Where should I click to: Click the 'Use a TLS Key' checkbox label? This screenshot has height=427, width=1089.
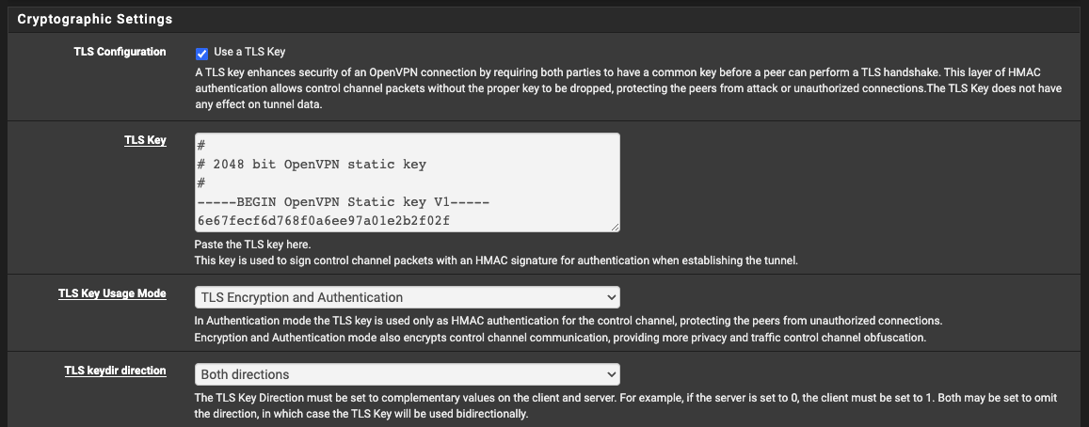[x=248, y=52]
